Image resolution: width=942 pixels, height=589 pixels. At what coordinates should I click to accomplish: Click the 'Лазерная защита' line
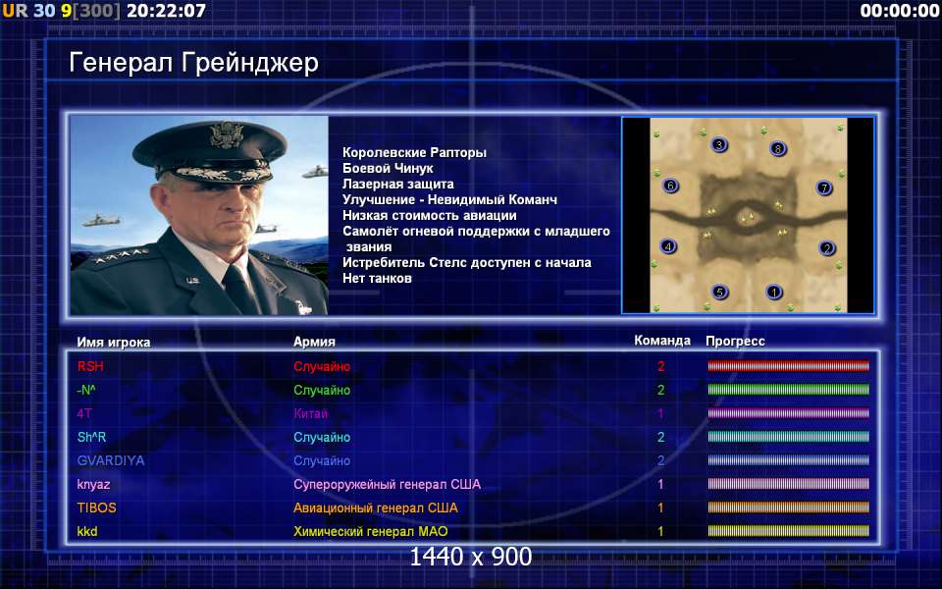[398, 184]
